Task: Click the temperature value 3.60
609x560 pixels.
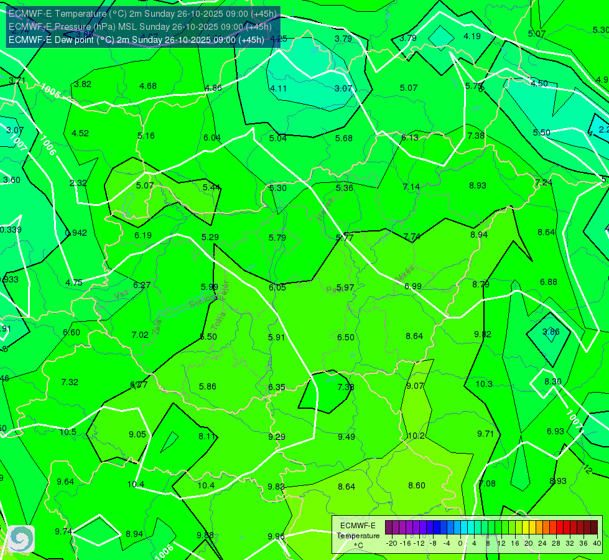Action: point(12,180)
